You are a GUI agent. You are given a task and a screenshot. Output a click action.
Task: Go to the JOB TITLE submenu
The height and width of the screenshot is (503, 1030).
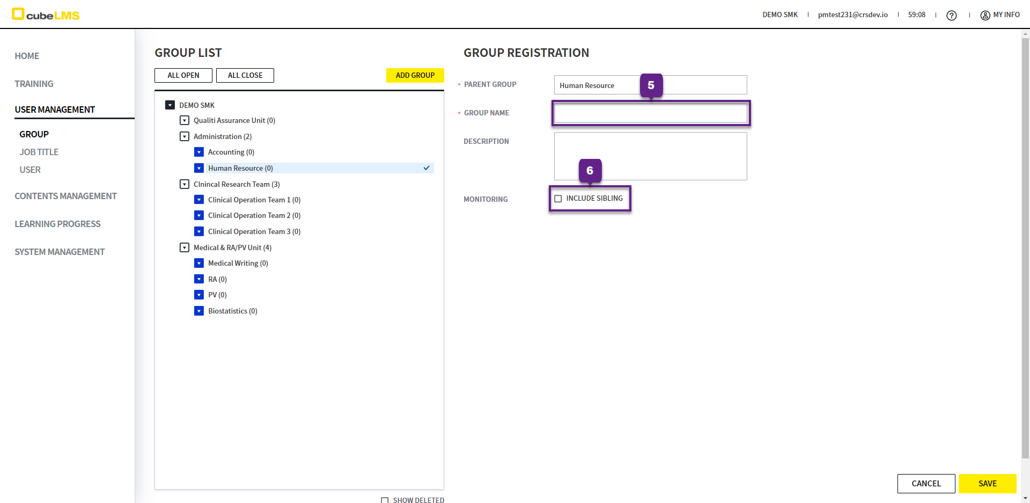39,152
